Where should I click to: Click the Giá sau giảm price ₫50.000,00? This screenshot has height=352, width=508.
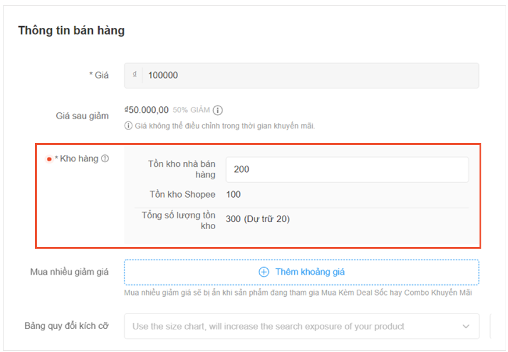point(148,109)
